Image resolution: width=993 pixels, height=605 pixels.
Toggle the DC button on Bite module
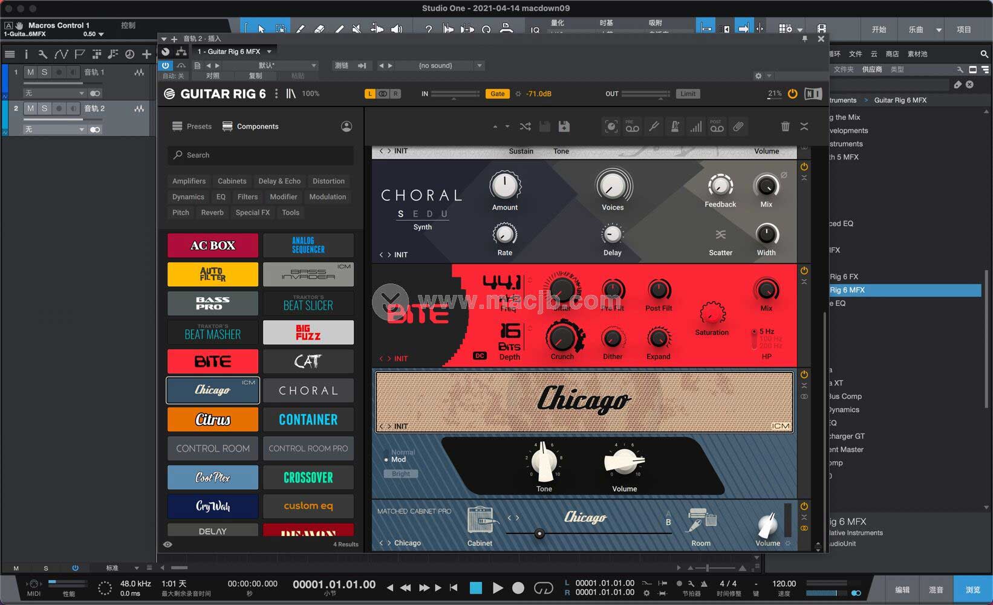pos(480,356)
